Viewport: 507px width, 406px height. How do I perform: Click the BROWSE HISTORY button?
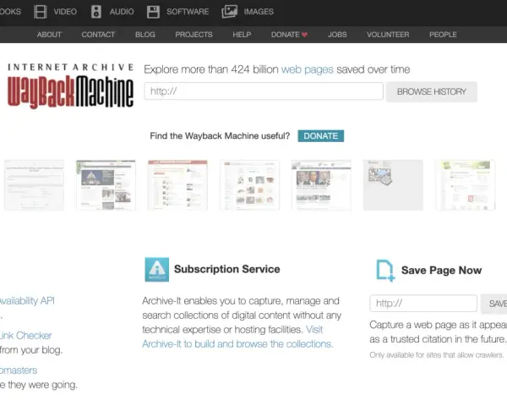[x=432, y=92]
